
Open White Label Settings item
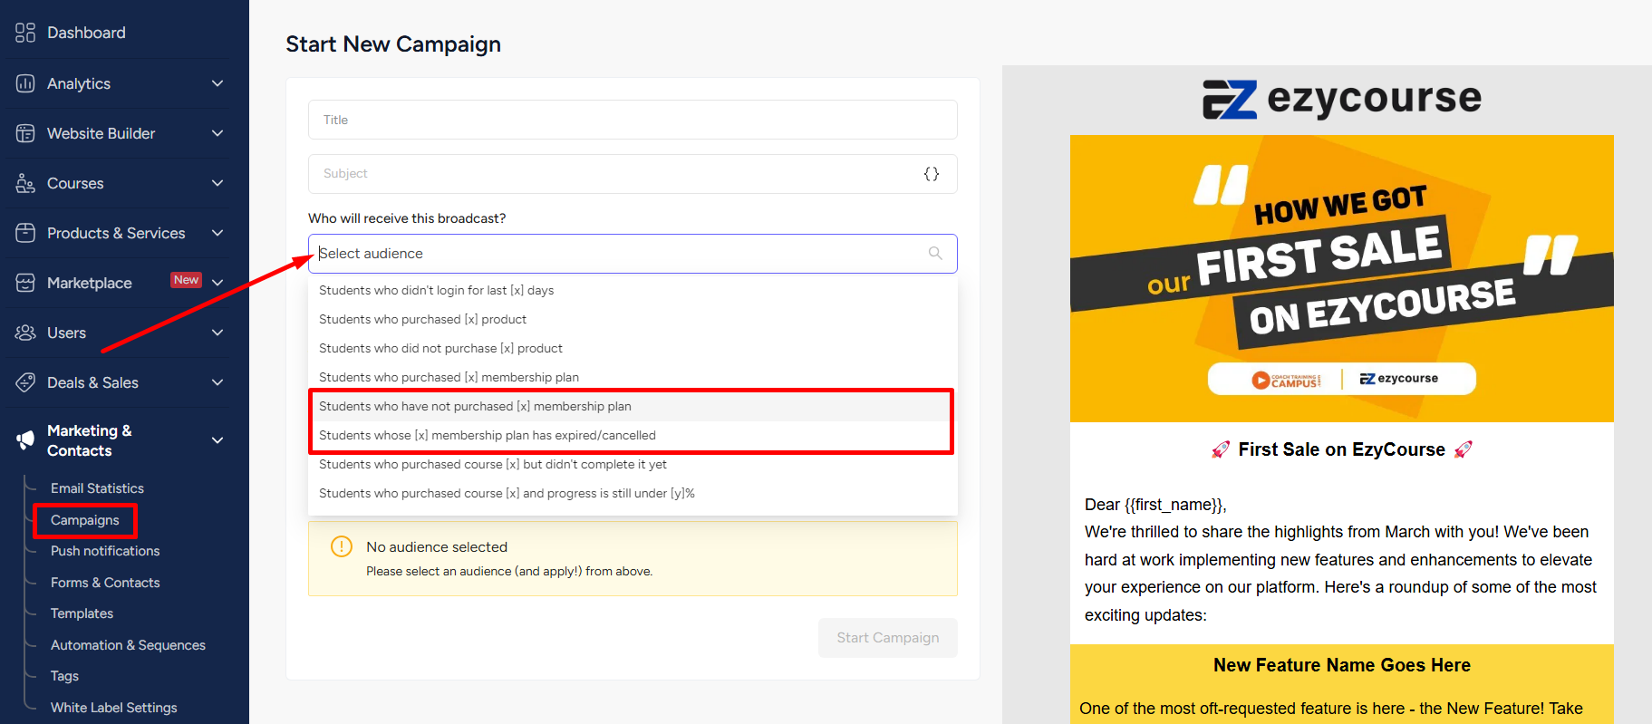coord(114,708)
